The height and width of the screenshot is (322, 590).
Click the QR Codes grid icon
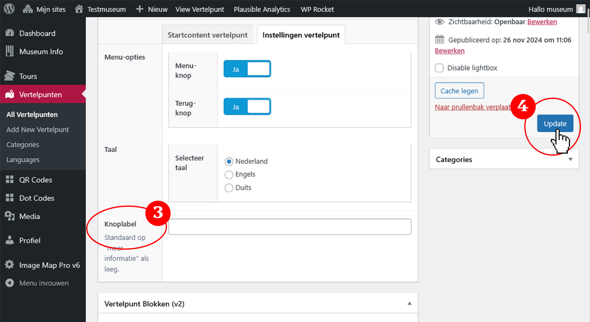click(10, 180)
